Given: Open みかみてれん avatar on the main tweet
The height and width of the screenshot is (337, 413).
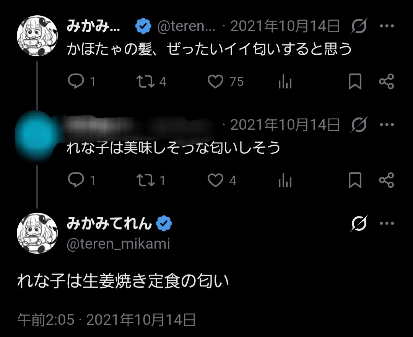Looking at the screenshot, I should [x=37, y=233].
